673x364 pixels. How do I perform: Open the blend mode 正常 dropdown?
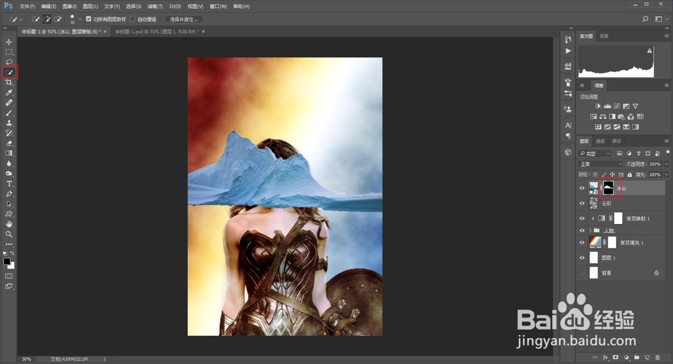point(600,164)
